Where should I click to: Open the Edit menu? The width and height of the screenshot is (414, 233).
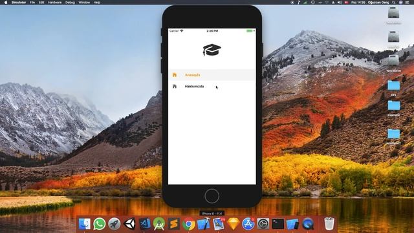tap(41, 3)
